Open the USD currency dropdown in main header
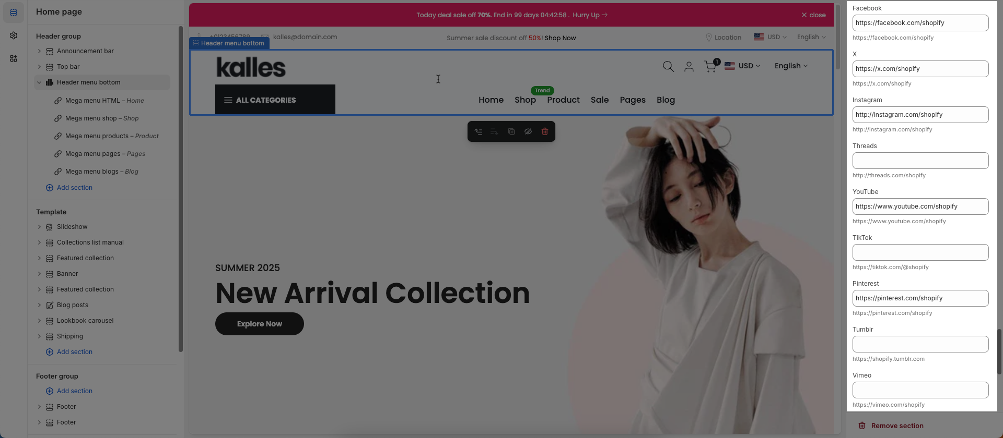 click(742, 66)
